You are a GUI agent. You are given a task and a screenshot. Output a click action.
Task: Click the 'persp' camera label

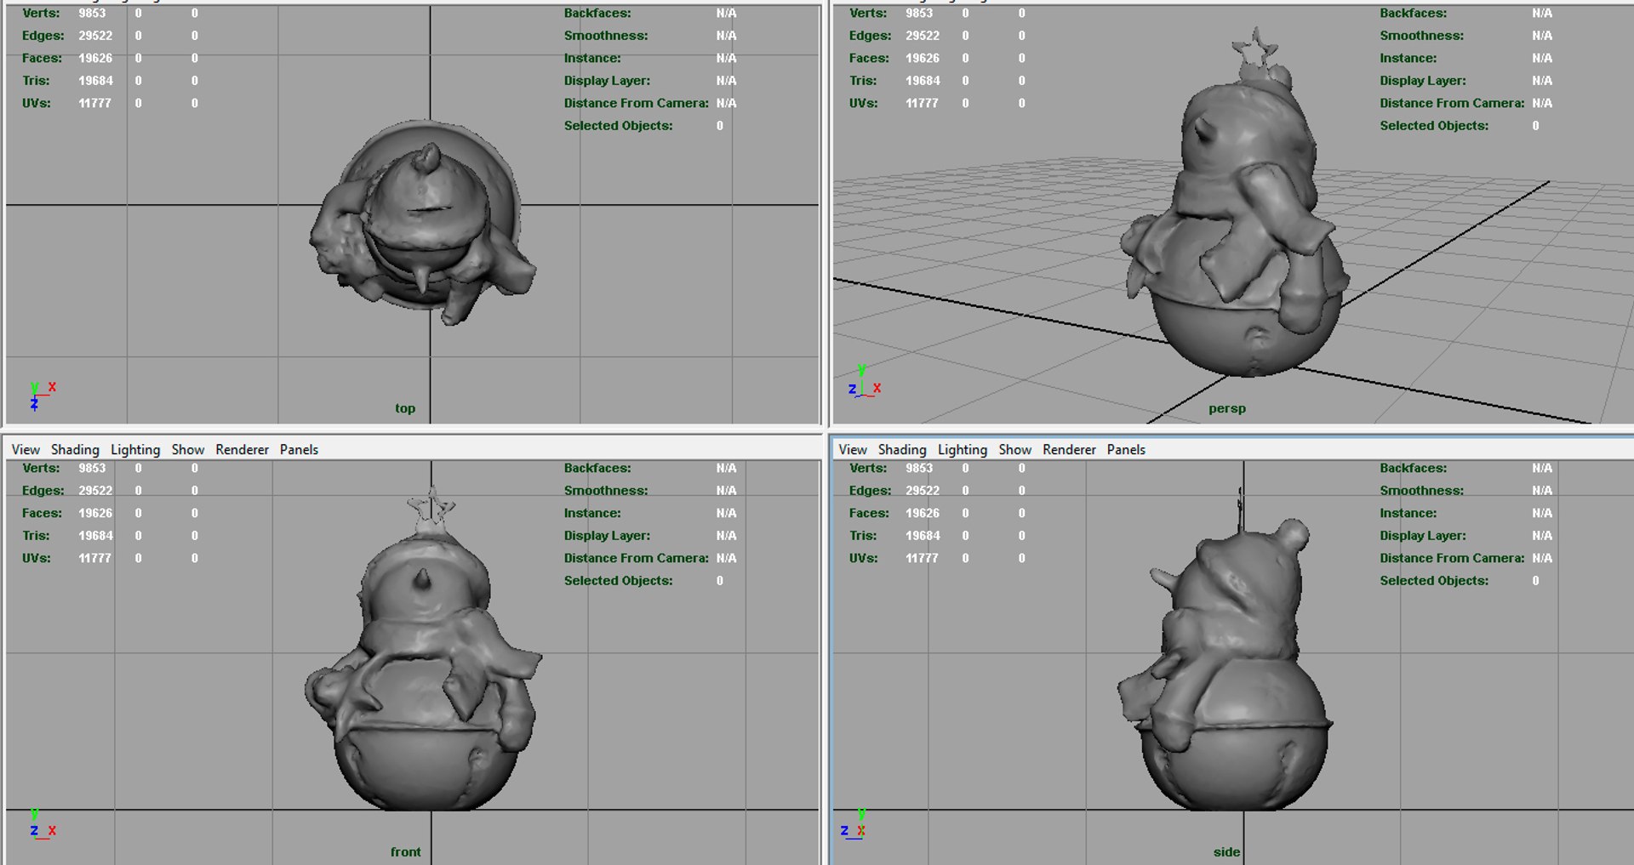click(x=1227, y=408)
